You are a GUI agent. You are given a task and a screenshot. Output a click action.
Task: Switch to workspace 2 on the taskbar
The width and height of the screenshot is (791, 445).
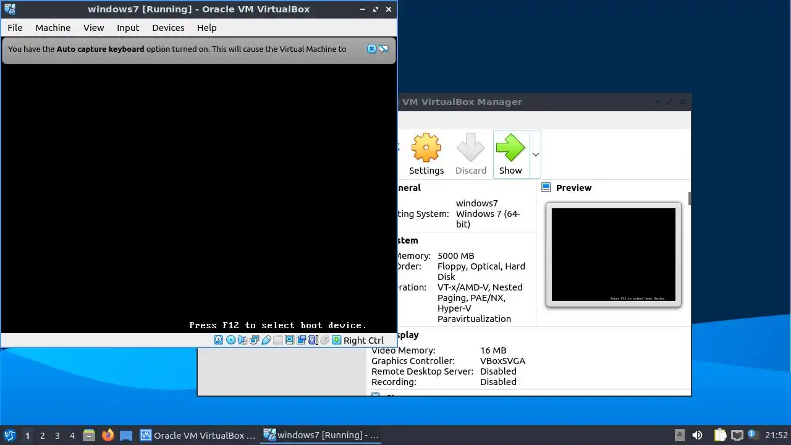[x=42, y=436]
